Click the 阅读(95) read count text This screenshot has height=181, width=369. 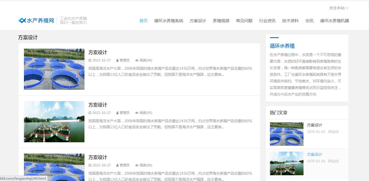click(146, 113)
